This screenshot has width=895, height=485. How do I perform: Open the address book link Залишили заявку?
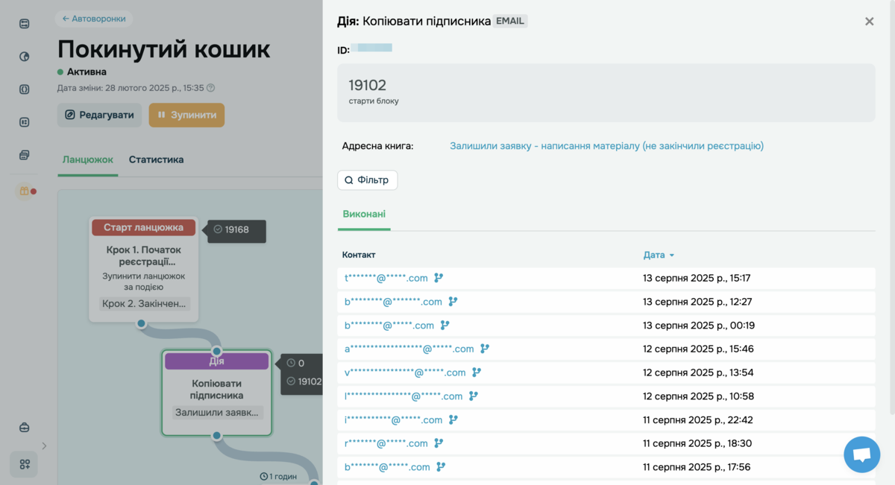point(606,146)
